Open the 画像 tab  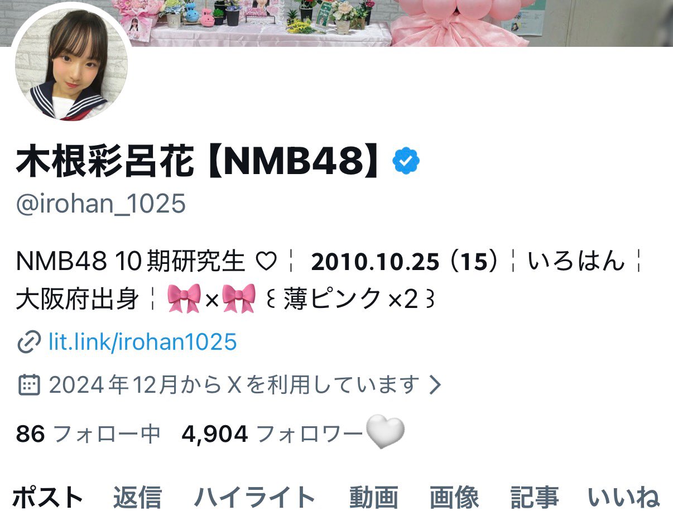point(454,498)
